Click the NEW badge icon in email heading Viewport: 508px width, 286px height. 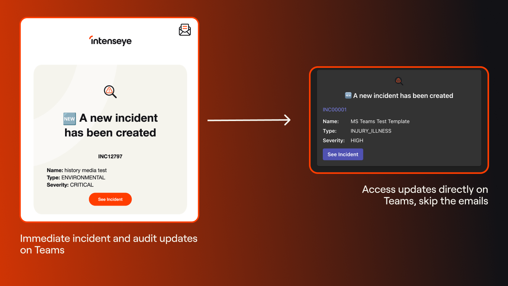click(70, 118)
